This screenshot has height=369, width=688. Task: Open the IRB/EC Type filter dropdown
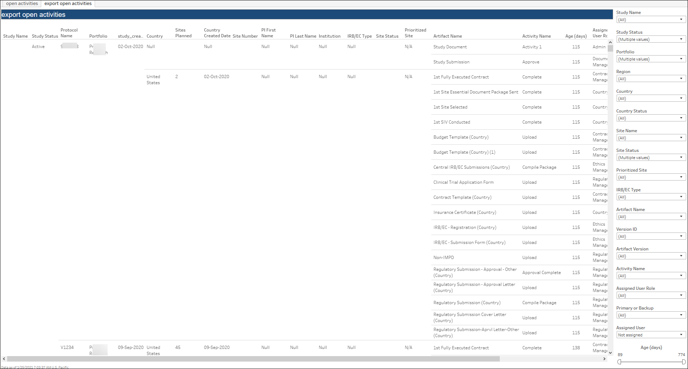[x=651, y=197]
